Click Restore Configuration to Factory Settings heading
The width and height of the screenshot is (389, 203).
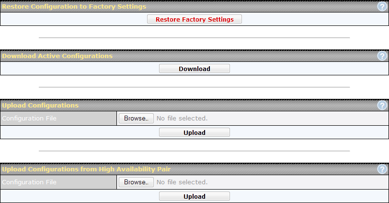(74, 6)
